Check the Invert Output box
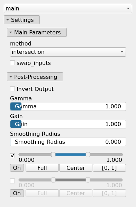Image resolution: width=136 pixels, height=207 pixels. pos(12,89)
